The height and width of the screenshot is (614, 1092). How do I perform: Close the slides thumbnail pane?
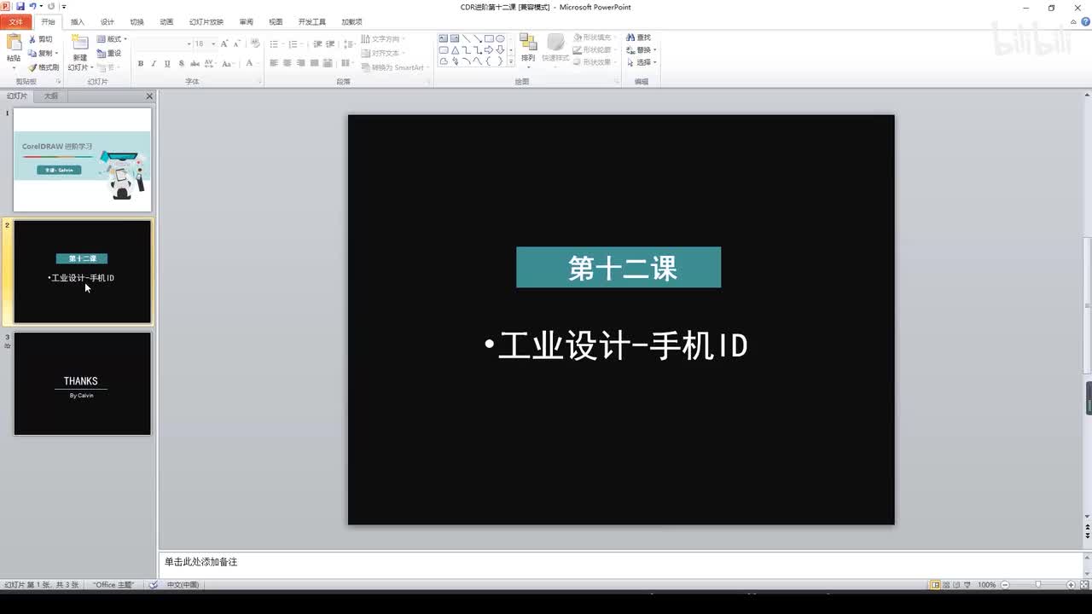point(149,96)
